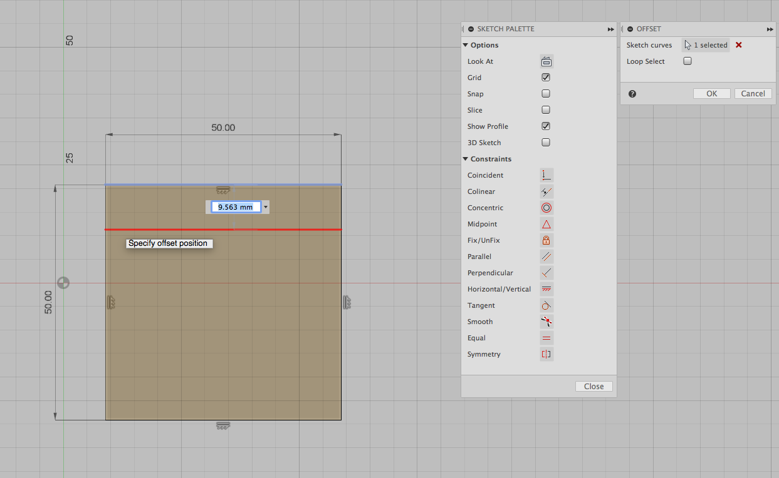779x478 pixels.
Task: Click the top edge horizontal constraint glyph
Action: point(223,190)
